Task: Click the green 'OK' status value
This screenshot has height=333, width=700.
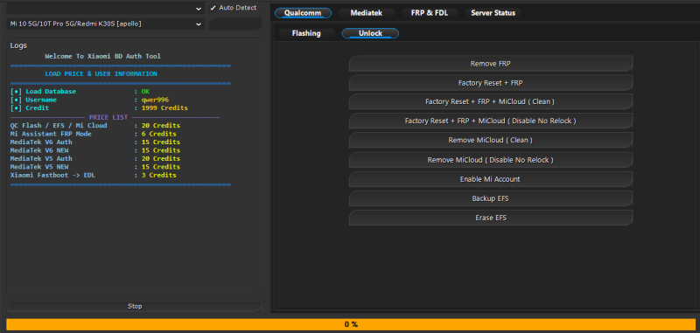Action: click(145, 92)
